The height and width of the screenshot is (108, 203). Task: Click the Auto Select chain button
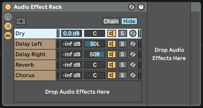pyautogui.click(x=21, y=21)
